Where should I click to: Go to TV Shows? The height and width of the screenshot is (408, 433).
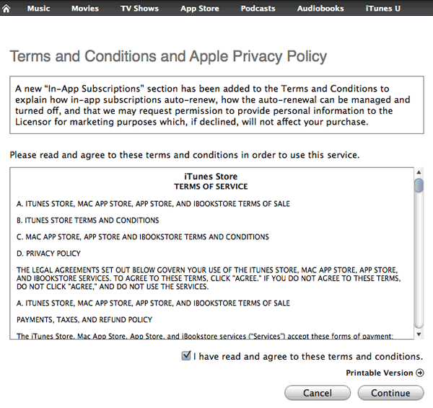(x=140, y=9)
